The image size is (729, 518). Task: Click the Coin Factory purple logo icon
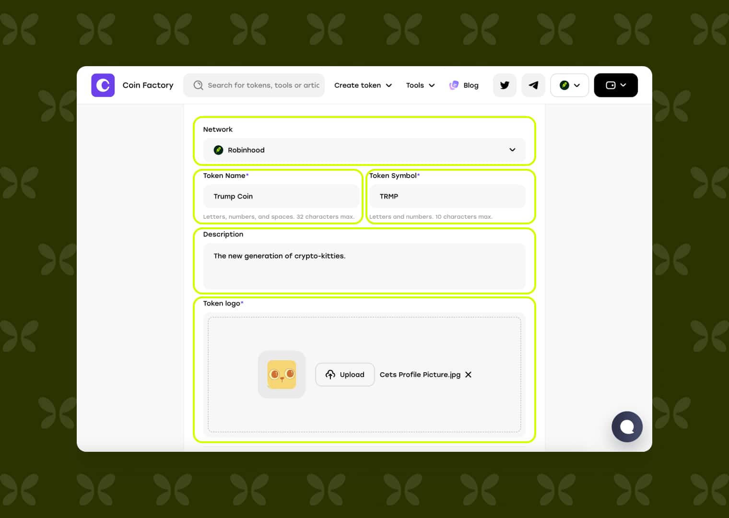(x=103, y=85)
